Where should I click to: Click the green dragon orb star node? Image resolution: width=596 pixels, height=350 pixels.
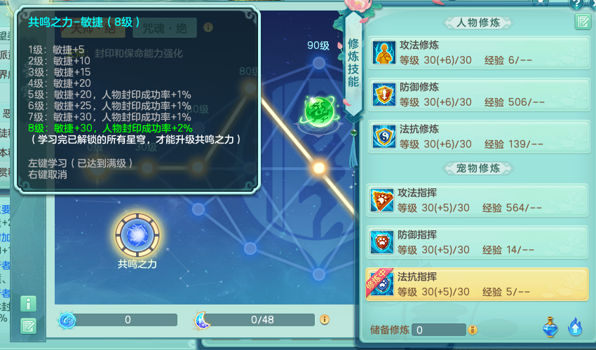(320, 112)
